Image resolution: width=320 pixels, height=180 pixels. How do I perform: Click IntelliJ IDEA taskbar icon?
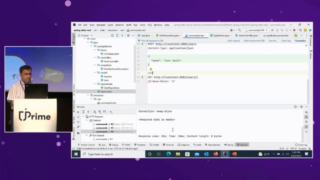coord(225,154)
